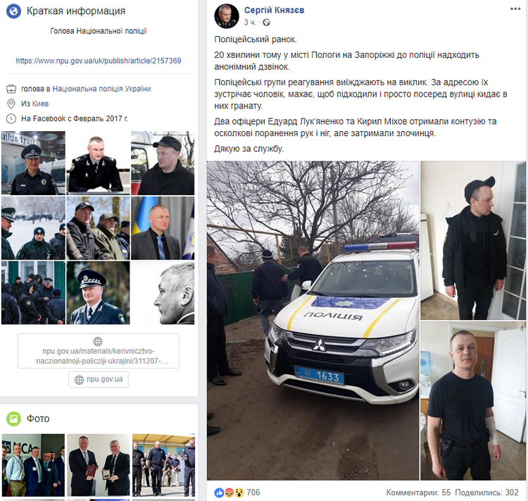Image resolution: width=528 pixels, height=501 pixels.
Task: Click Сергій Князєв profile avatar
Action: (227, 16)
